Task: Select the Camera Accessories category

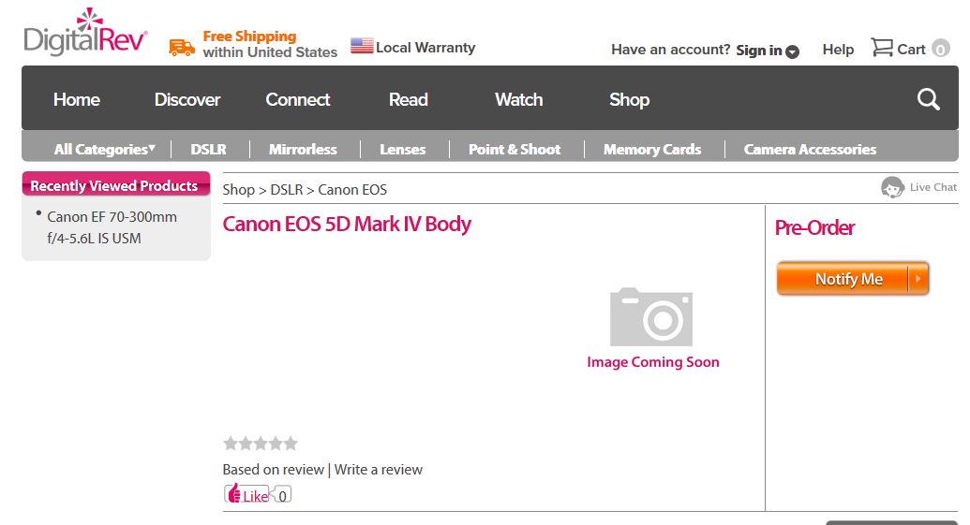Action: (x=811, y=149)
